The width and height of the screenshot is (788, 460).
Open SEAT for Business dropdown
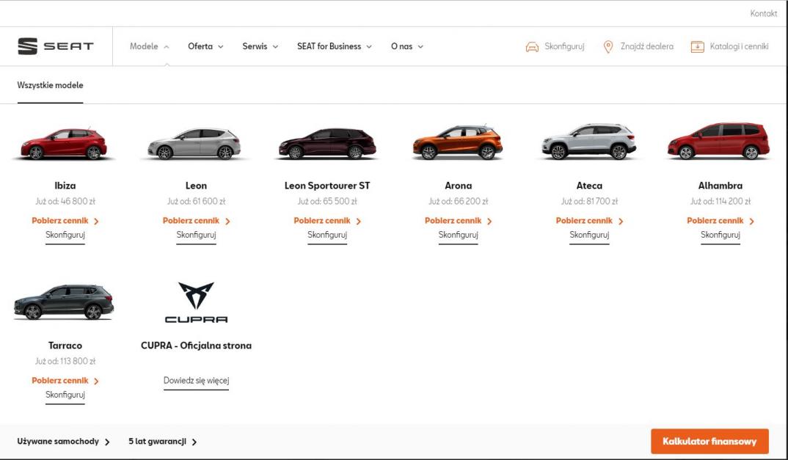tap(334, 46)
